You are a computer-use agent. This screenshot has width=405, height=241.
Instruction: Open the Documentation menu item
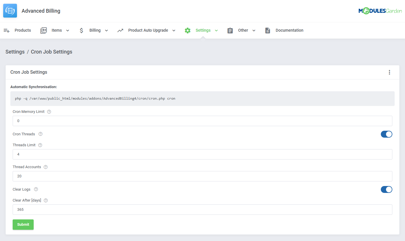[x=289, y=30]
